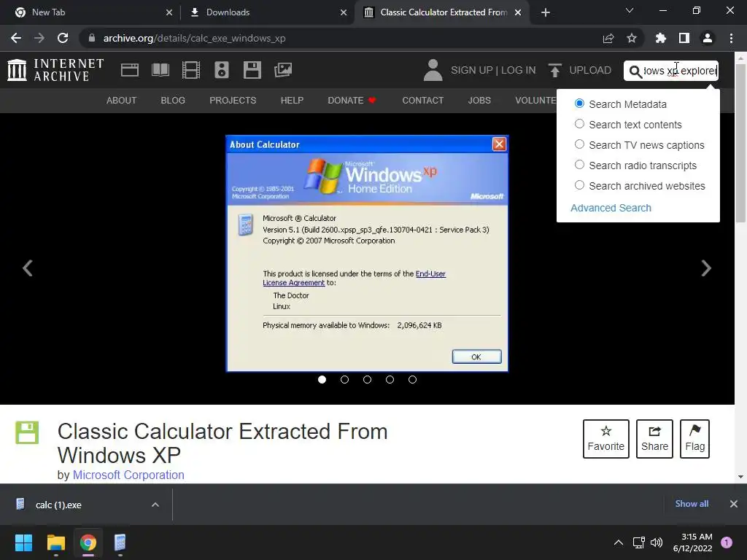Open network icon in system tray
This screenshot has height=560, width=747.
click(638, 542)
